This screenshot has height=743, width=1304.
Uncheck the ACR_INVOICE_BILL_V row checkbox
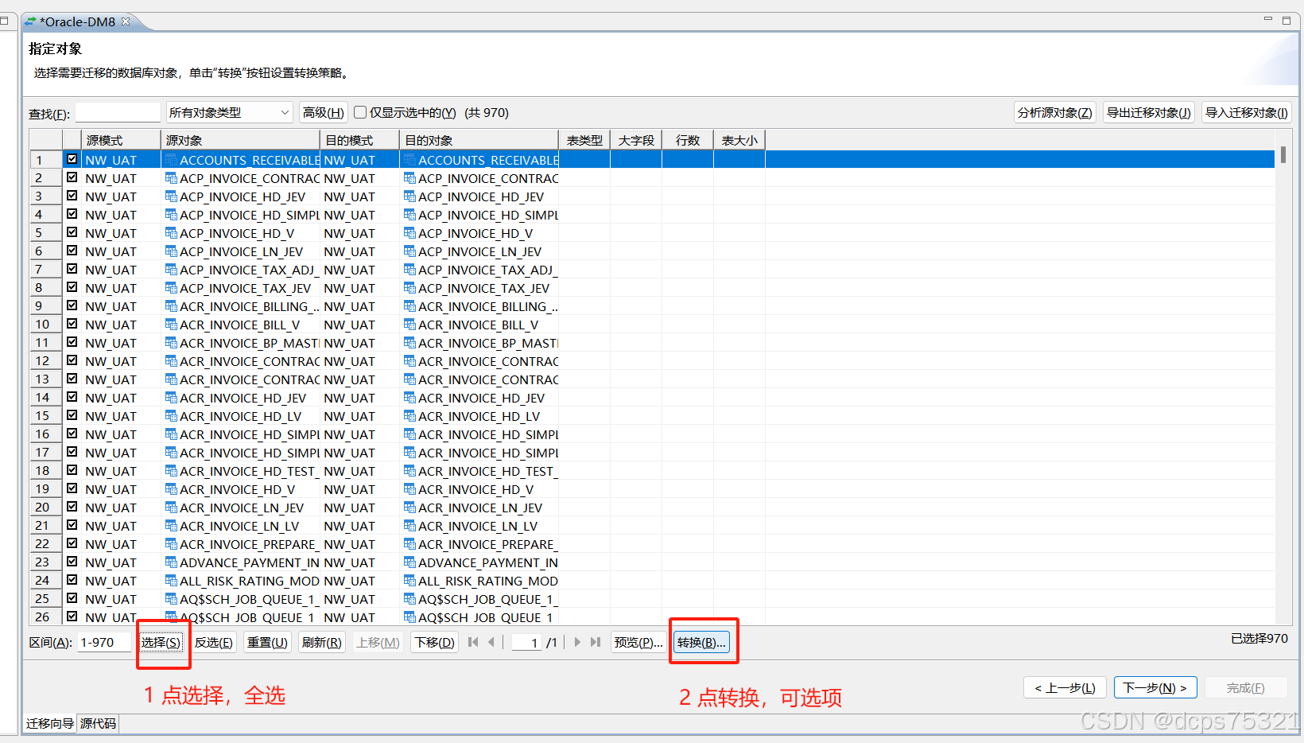pyautogui.click(x=72, y=324)
